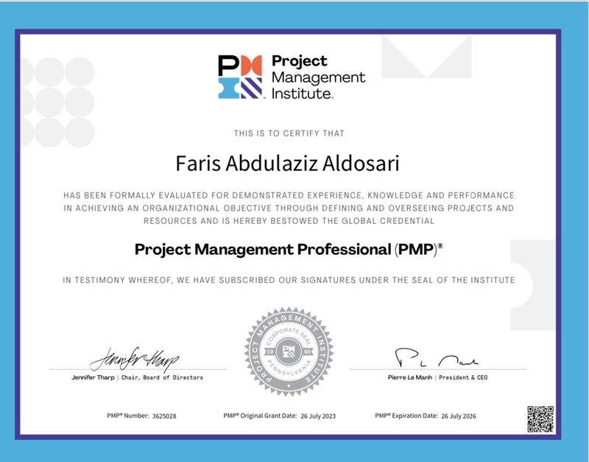Click the "PMP® Original Grant Date:" label
Viewport: 589px width, 462px height.
click(x=260, y=416)
